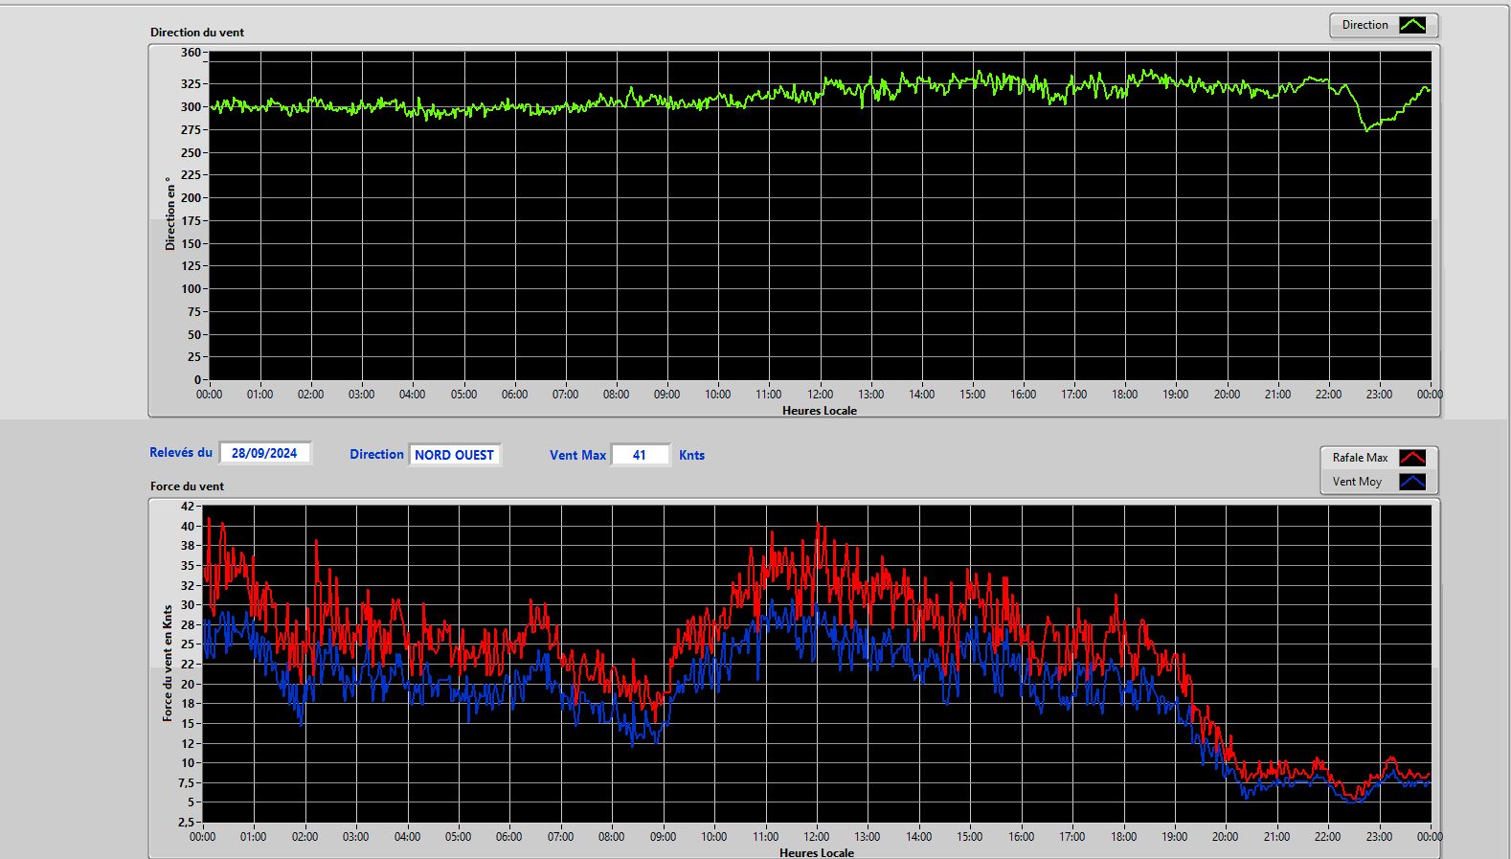Click 23:00 on the direction chart time axis
Image resolution: width=1511 pixels, height=859 pixels.
pyautogui.click(x=1379, y=394)
